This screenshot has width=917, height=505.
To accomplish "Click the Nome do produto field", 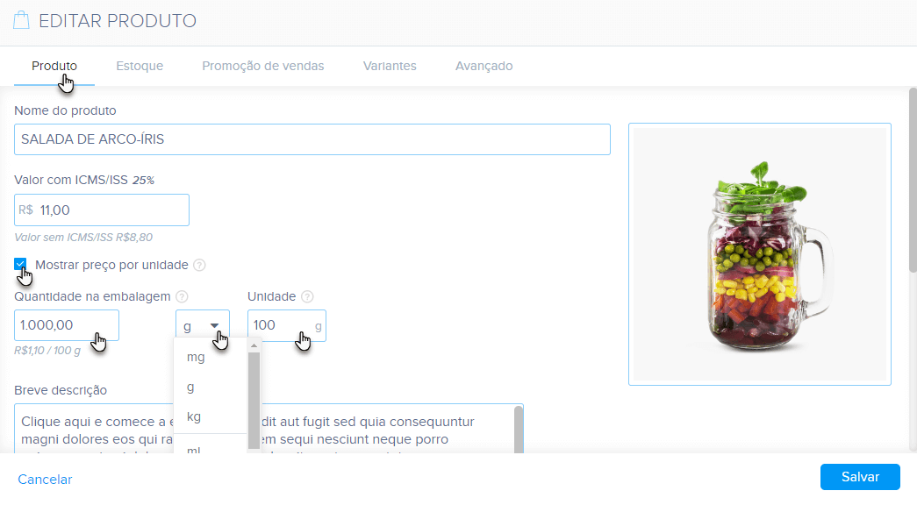I will coord(312,139).
